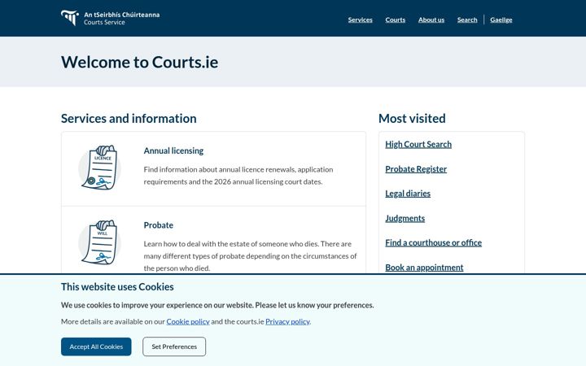Click the annual licence renewals description text

click(x=238, y=176)
